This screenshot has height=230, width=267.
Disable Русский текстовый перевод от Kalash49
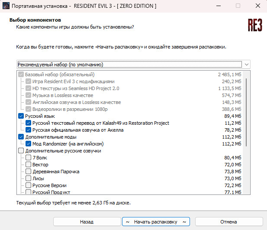point(29,123)
